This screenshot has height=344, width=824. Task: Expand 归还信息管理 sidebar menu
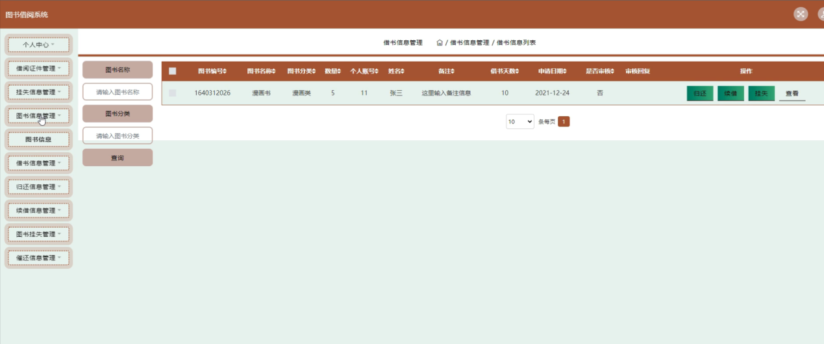(x=38, y=187)
